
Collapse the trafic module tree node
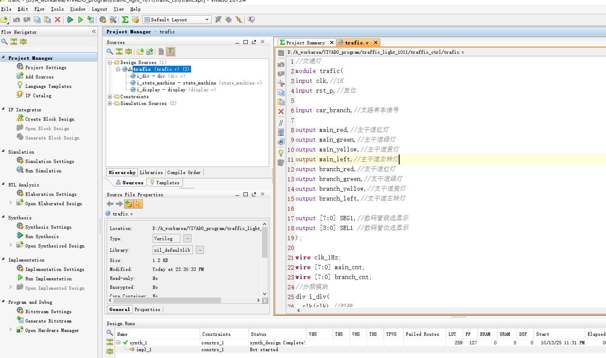click(119, 69)
